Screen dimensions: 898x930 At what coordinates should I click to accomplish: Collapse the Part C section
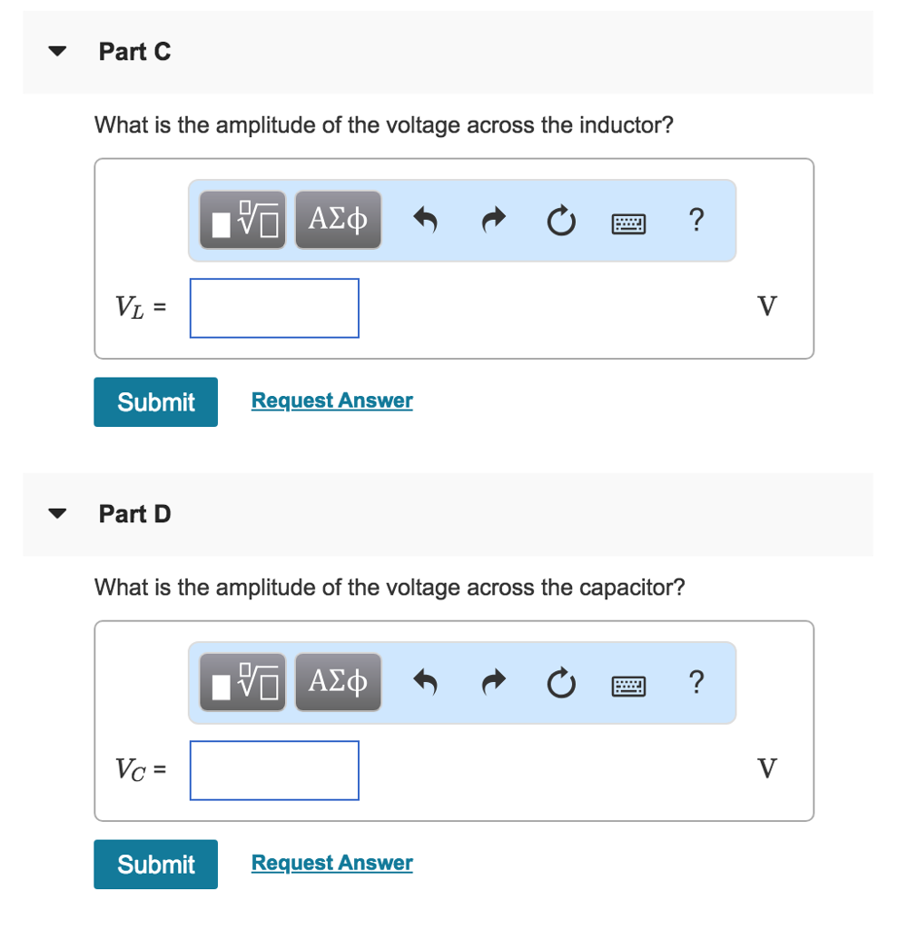(56, 51)
